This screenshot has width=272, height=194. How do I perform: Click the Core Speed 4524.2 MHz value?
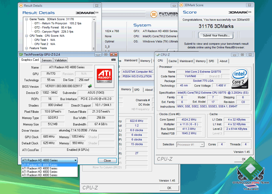pyautogui.click(x=189, y=120)
